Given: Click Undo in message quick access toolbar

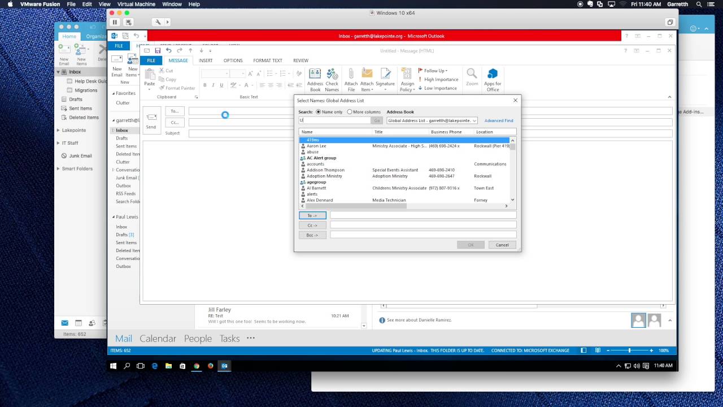Looking at the screenshot, I should click(x=168, y=51).
